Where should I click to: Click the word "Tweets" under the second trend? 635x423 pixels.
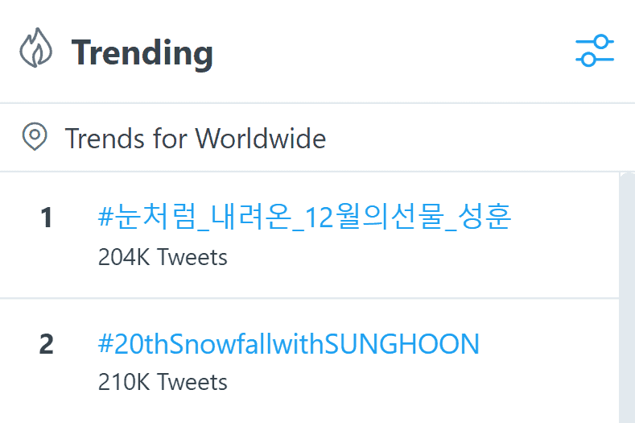(x=192, y=381)
